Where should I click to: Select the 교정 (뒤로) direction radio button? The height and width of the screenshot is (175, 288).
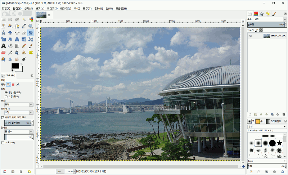coord(6,96)
